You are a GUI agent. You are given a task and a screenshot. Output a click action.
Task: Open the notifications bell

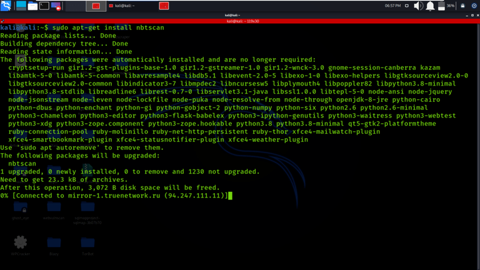tap(430, 6)
